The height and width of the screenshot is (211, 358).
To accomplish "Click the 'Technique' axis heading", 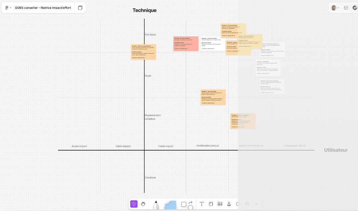I will click(144, 10).
